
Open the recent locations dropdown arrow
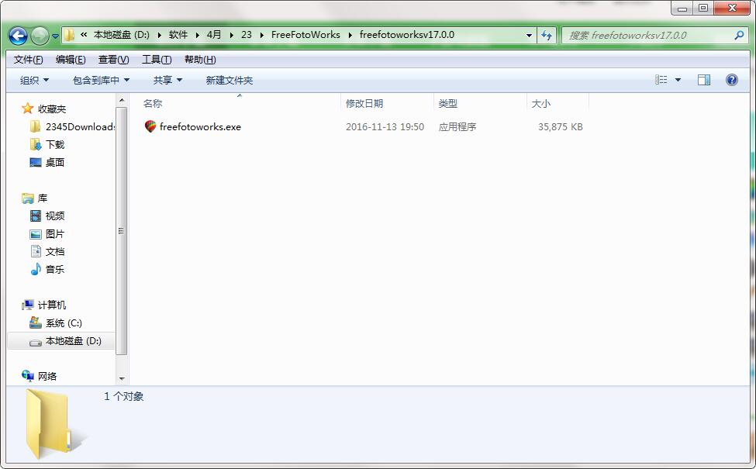(55, 36)
